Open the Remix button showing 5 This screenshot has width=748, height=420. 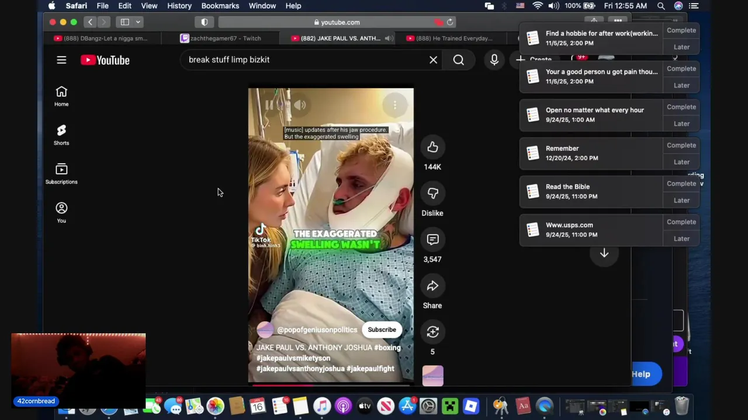(x=432, y=332)
